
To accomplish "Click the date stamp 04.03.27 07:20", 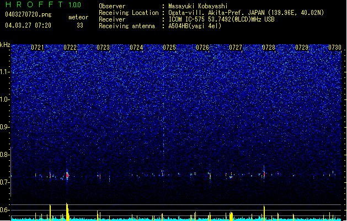I will (x=28, y=25).
